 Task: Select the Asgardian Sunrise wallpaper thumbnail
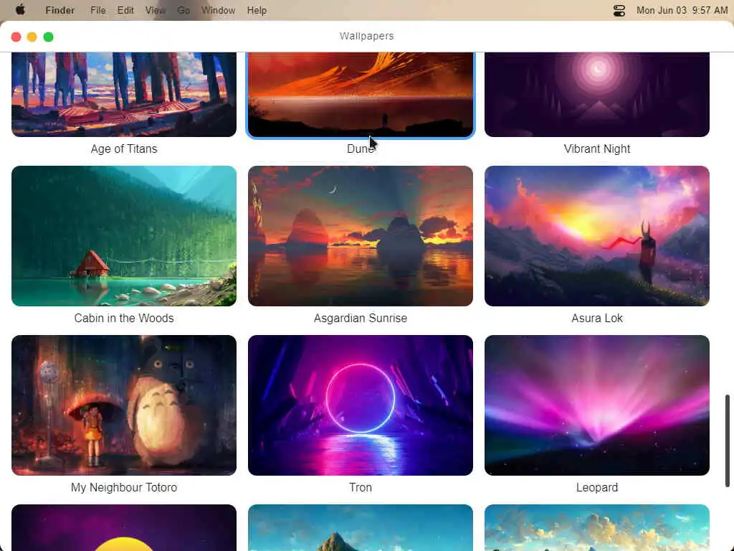(361, 235)
